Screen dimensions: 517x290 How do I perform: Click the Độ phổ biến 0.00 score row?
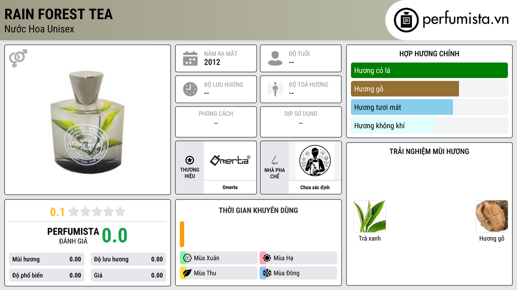click(47, 275)
